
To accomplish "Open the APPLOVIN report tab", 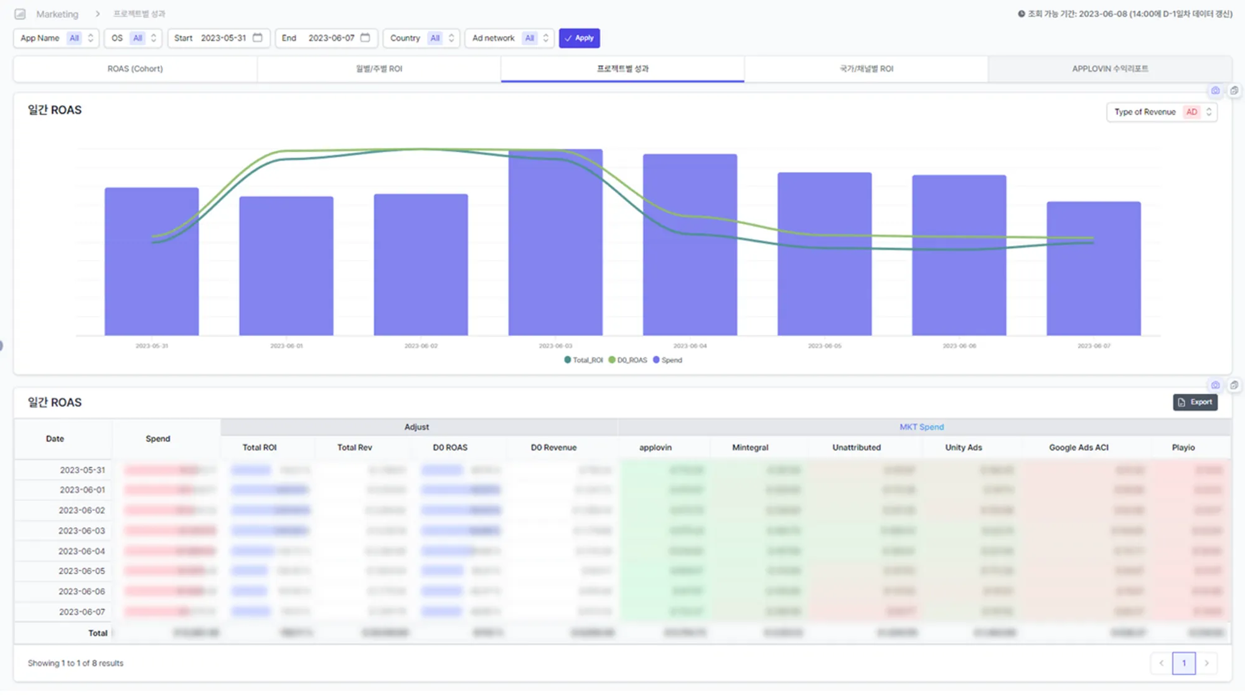I will click(1109, 69).
